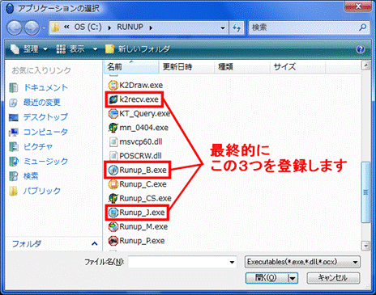The width and height of the screenshot is (376, 295).
Task: Click the ピクチャ sidebar icon
Action: 14,147
